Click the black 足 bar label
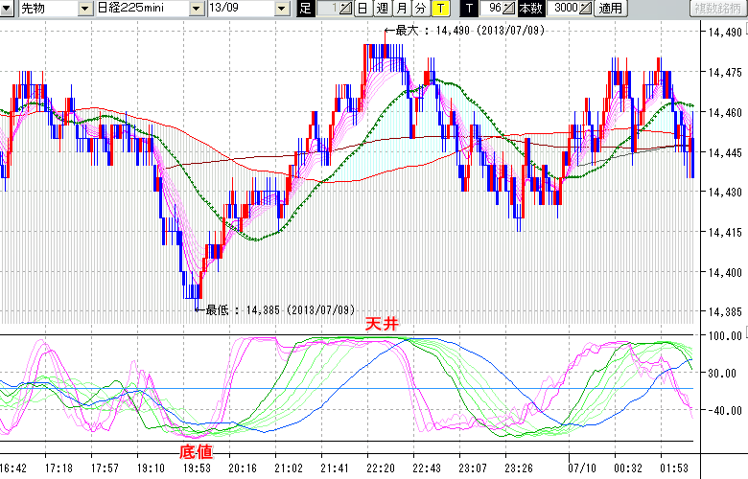 [x=305, y=9]
